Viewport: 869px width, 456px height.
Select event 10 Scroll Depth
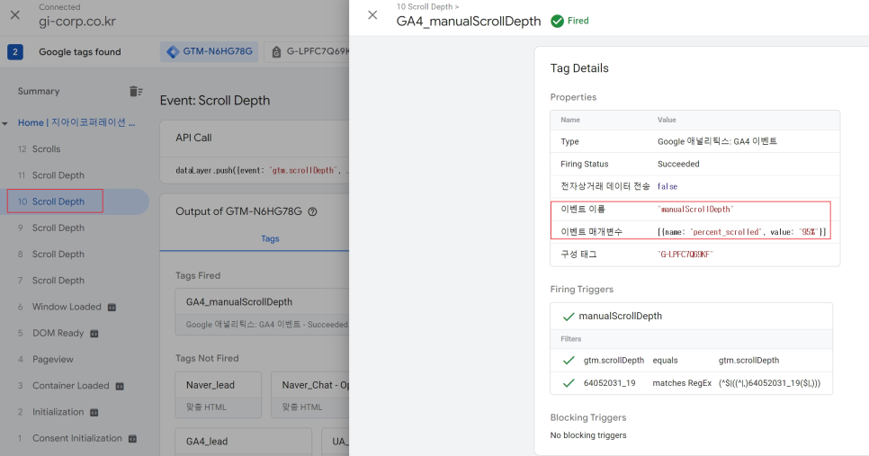[58, 201]
